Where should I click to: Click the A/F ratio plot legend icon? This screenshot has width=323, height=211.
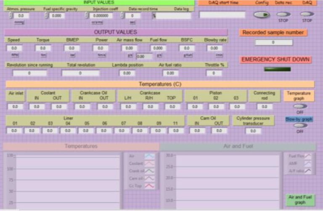[308, 171]
